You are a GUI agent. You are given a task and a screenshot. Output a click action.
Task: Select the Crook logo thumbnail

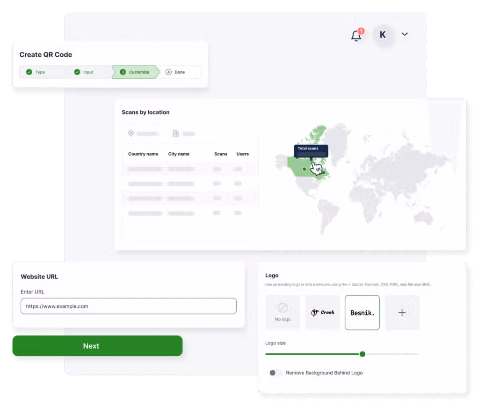tap(322, 313)
